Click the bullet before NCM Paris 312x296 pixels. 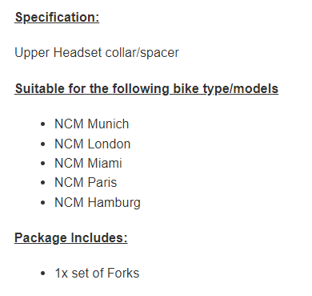point(43,183)
